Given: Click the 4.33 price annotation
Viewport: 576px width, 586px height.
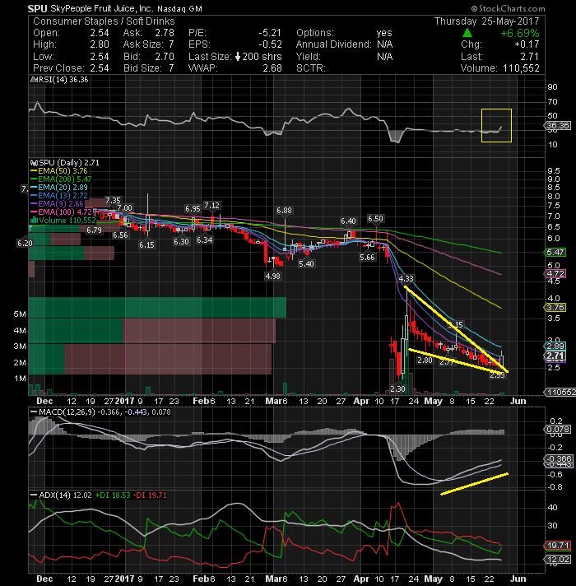Looking at the screenshot, I should point(406,279).
